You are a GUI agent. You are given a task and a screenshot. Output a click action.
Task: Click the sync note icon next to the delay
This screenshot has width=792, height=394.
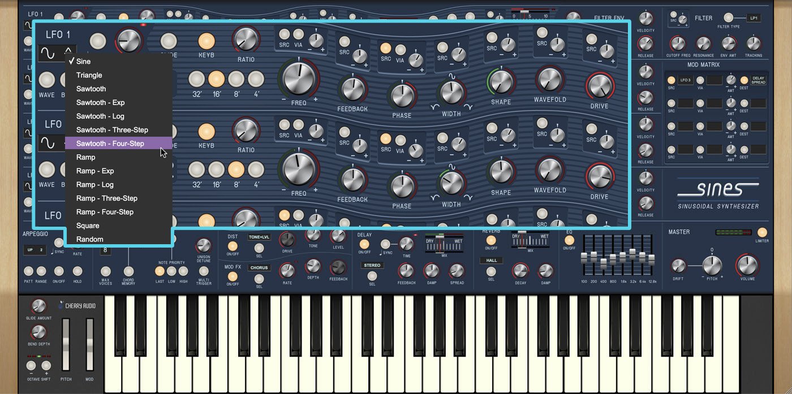click(381, 252)
